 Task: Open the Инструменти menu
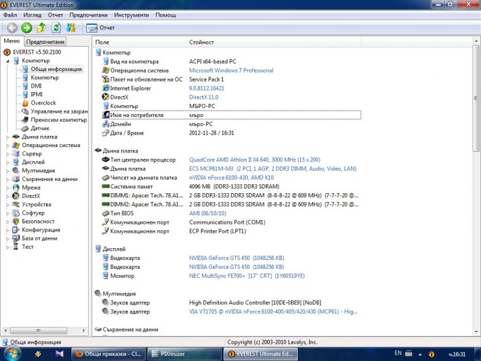pos(132,15)
